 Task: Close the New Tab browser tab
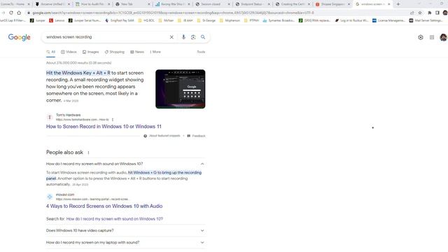click(x=148, y=4)
